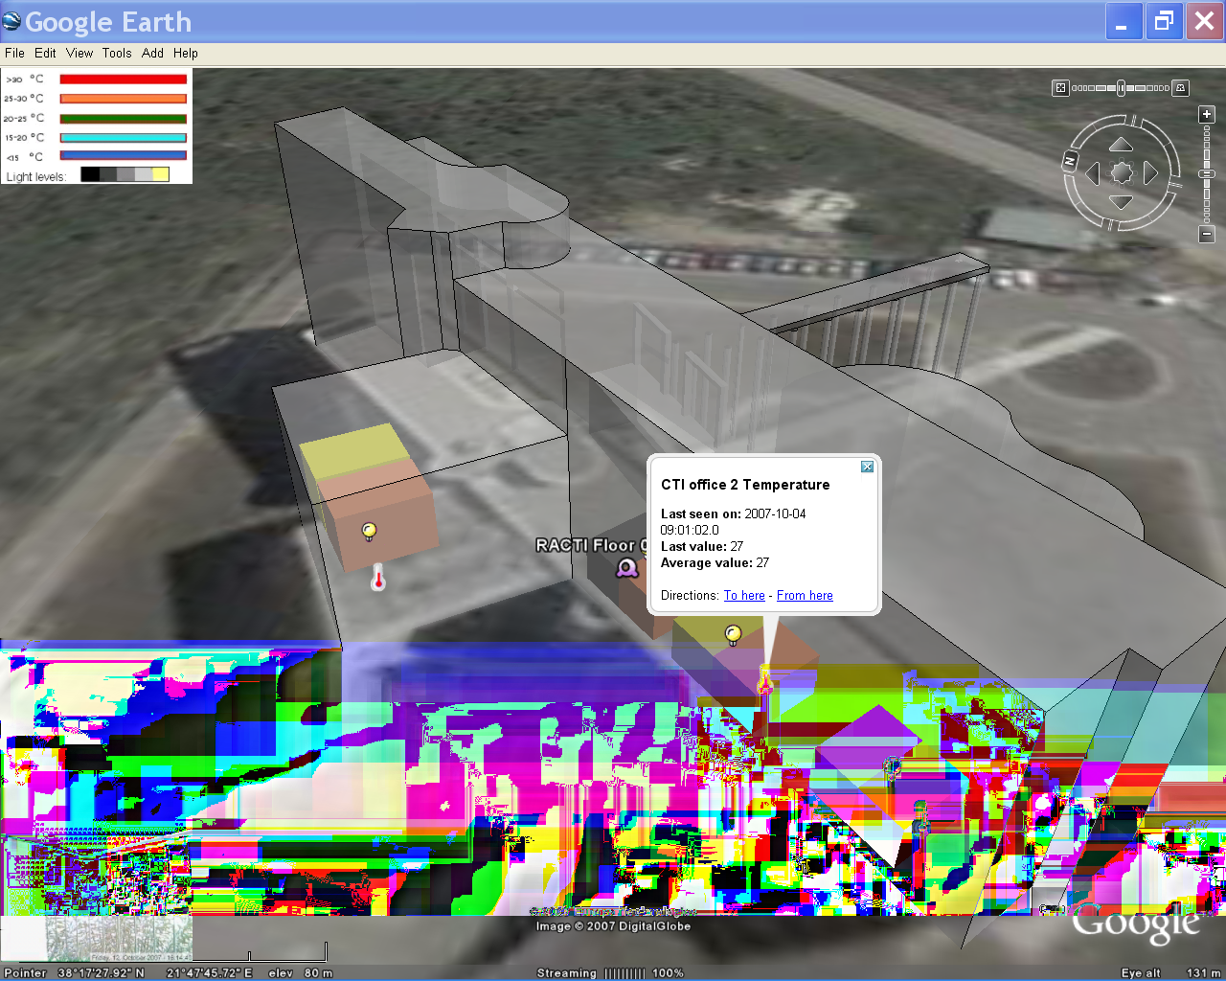1226x981 pixels.
Task: Restore down the Google Earth window
Action: (x=1164, y=21)
